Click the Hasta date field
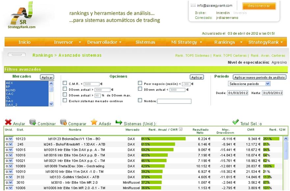290x191 pixels. 273,93
